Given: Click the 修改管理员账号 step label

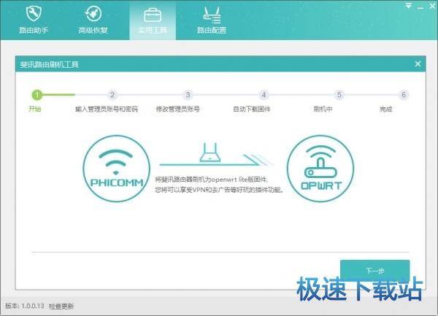Looking at the screenshot, I should tap(177, 109).
